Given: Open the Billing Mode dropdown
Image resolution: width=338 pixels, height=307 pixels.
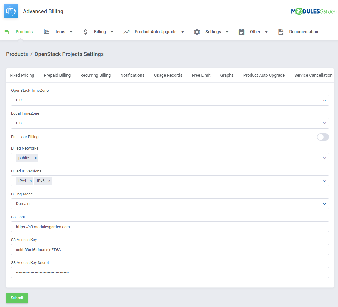Looking at the screenshot, I should (170, 204).
